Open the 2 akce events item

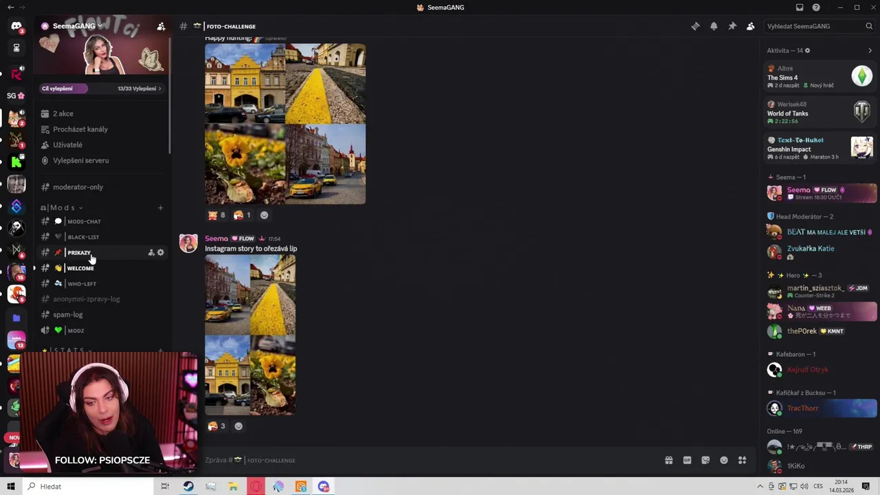tap(102, 113)
